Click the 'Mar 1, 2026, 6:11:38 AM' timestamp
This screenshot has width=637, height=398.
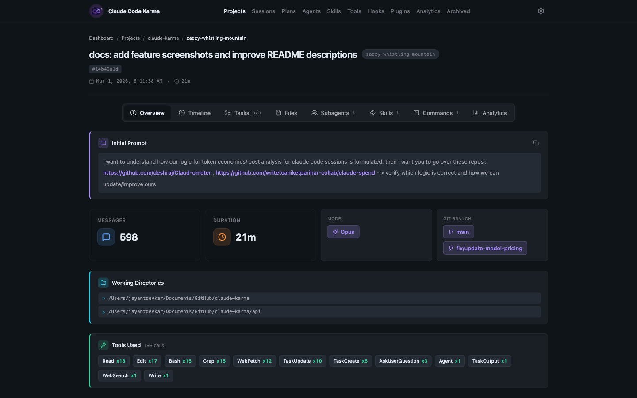tap(129, 81)
